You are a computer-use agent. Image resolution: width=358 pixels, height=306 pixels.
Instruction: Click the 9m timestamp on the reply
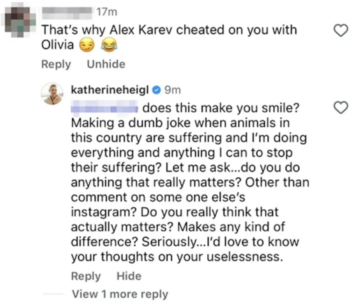[172, 90]
